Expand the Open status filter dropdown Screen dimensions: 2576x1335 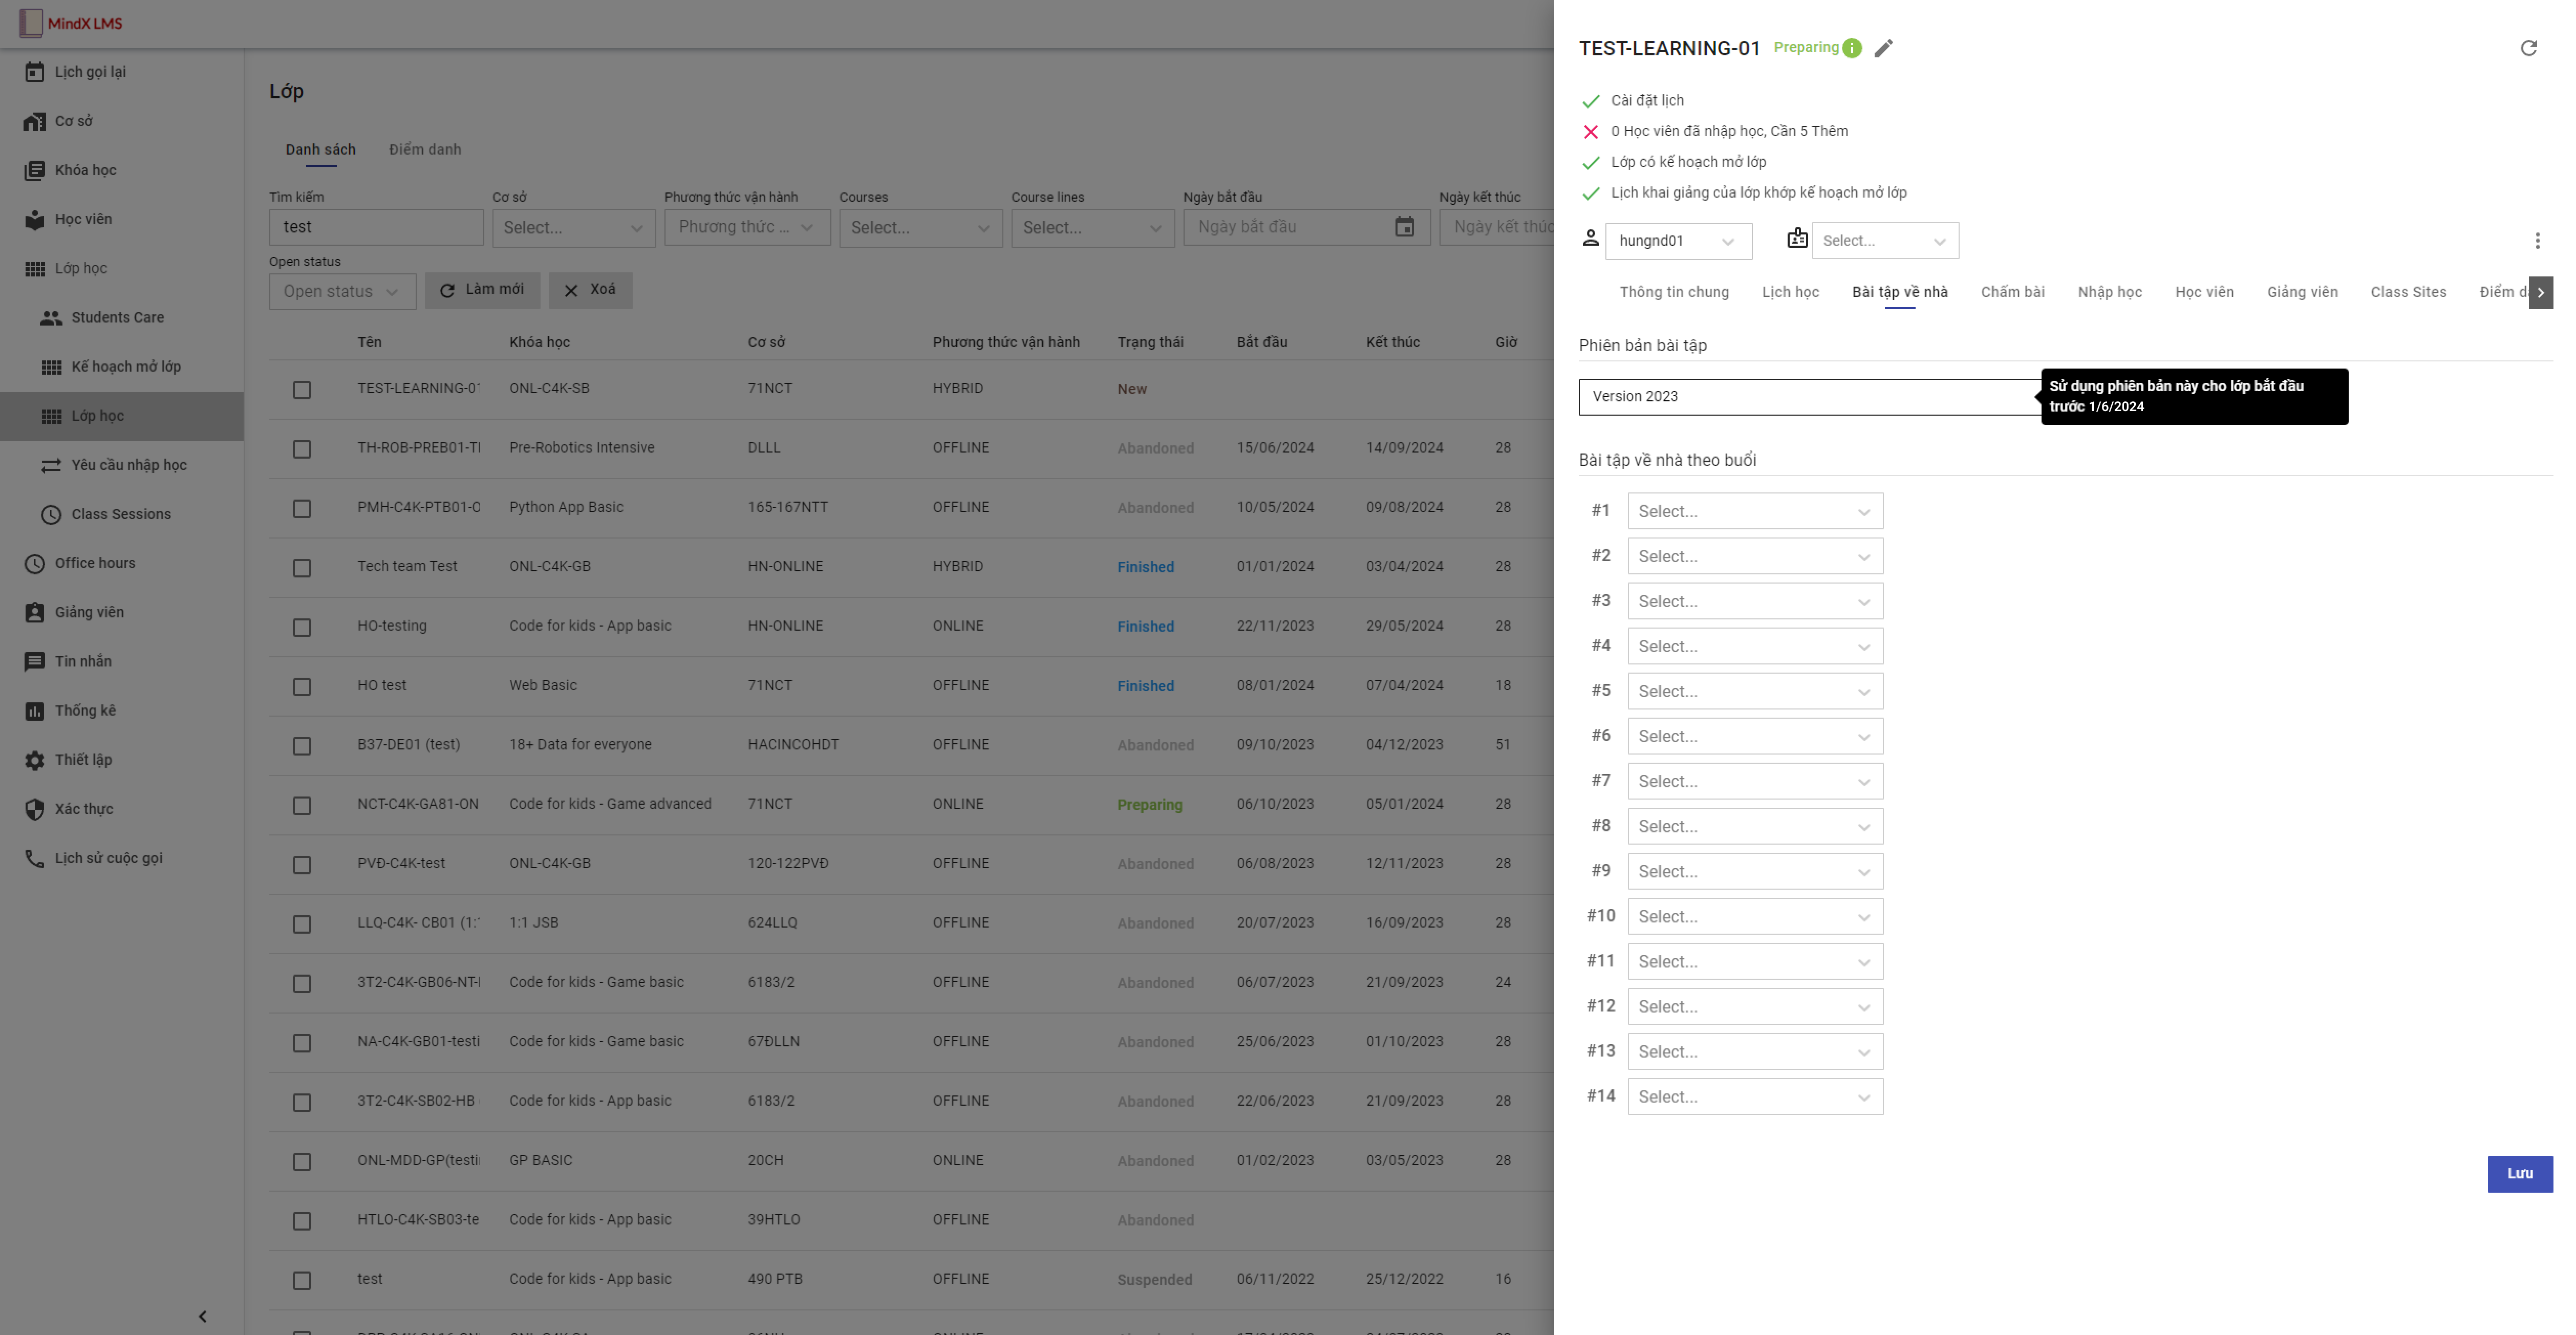pyautogui.click(x=342, y=291)
